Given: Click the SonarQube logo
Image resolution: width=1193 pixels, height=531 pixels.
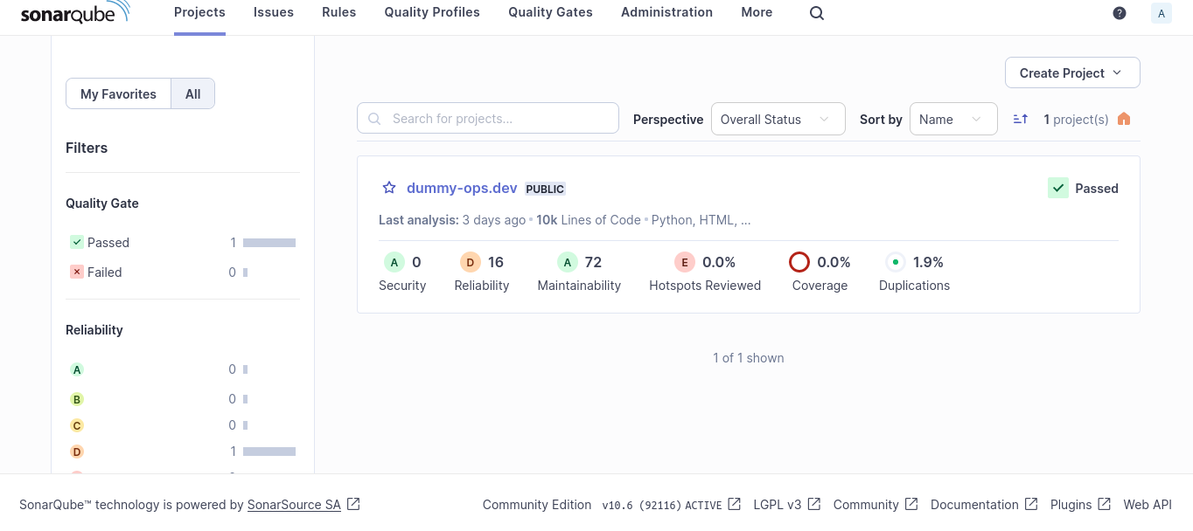Looking at the screenshot, I should [x=75, y=12].
